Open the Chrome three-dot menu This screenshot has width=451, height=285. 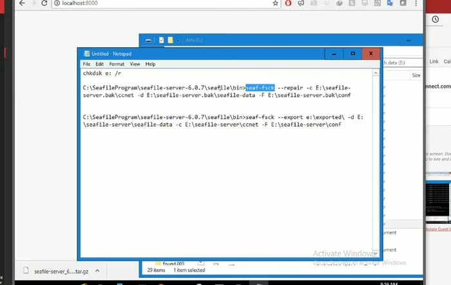[x=415, y=4]
